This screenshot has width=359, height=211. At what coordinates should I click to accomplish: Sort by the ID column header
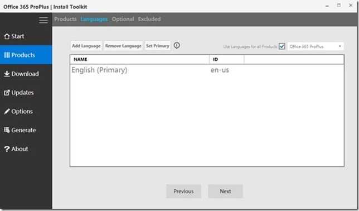[227, 59]
